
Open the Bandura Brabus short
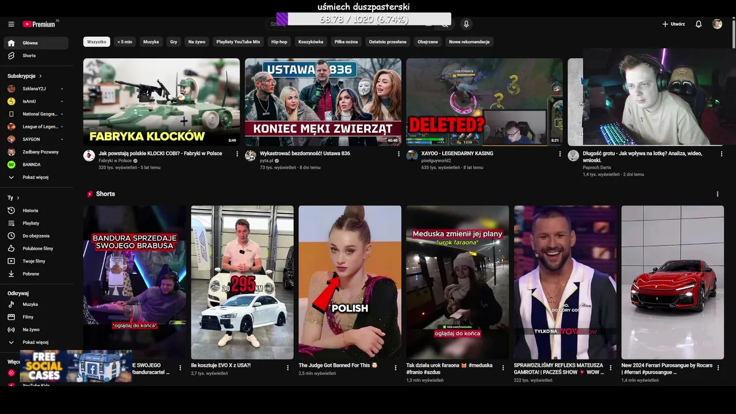tap(135, 282)
